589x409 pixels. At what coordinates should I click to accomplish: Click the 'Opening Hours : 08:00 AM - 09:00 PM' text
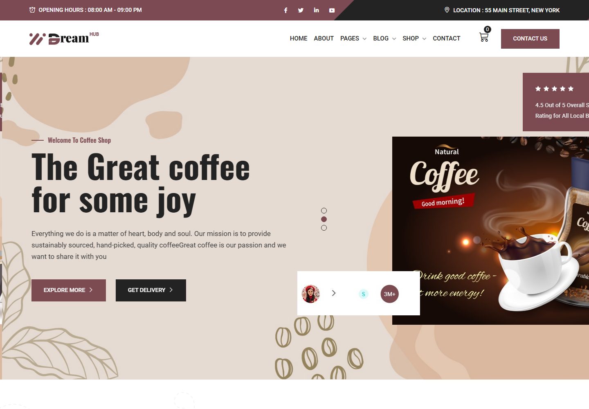coord(90,10)
